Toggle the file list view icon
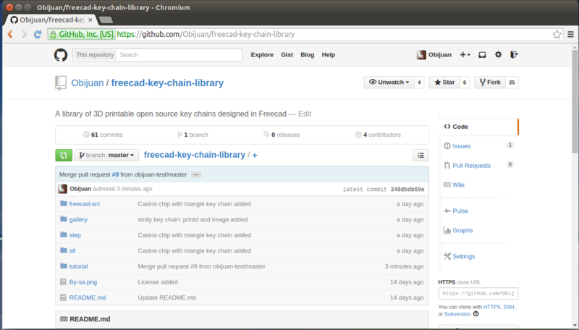This screenshot has height=330, width=579. 420,155
